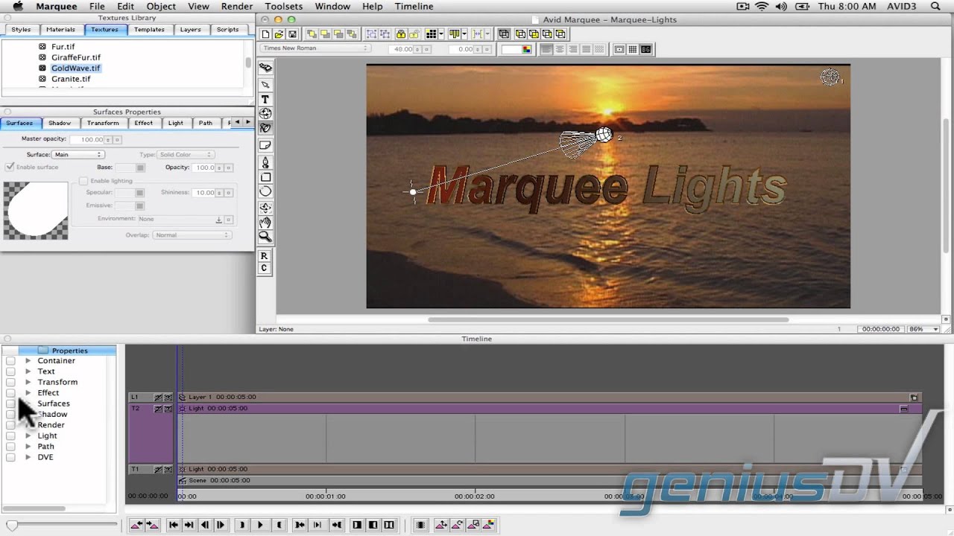
Task: Click the New document icon
Action: point(265,34)
